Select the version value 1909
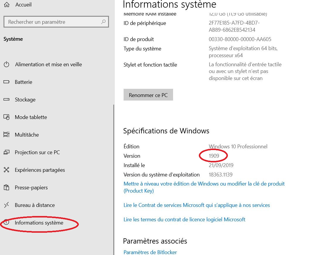 click(x=214, y=156)
